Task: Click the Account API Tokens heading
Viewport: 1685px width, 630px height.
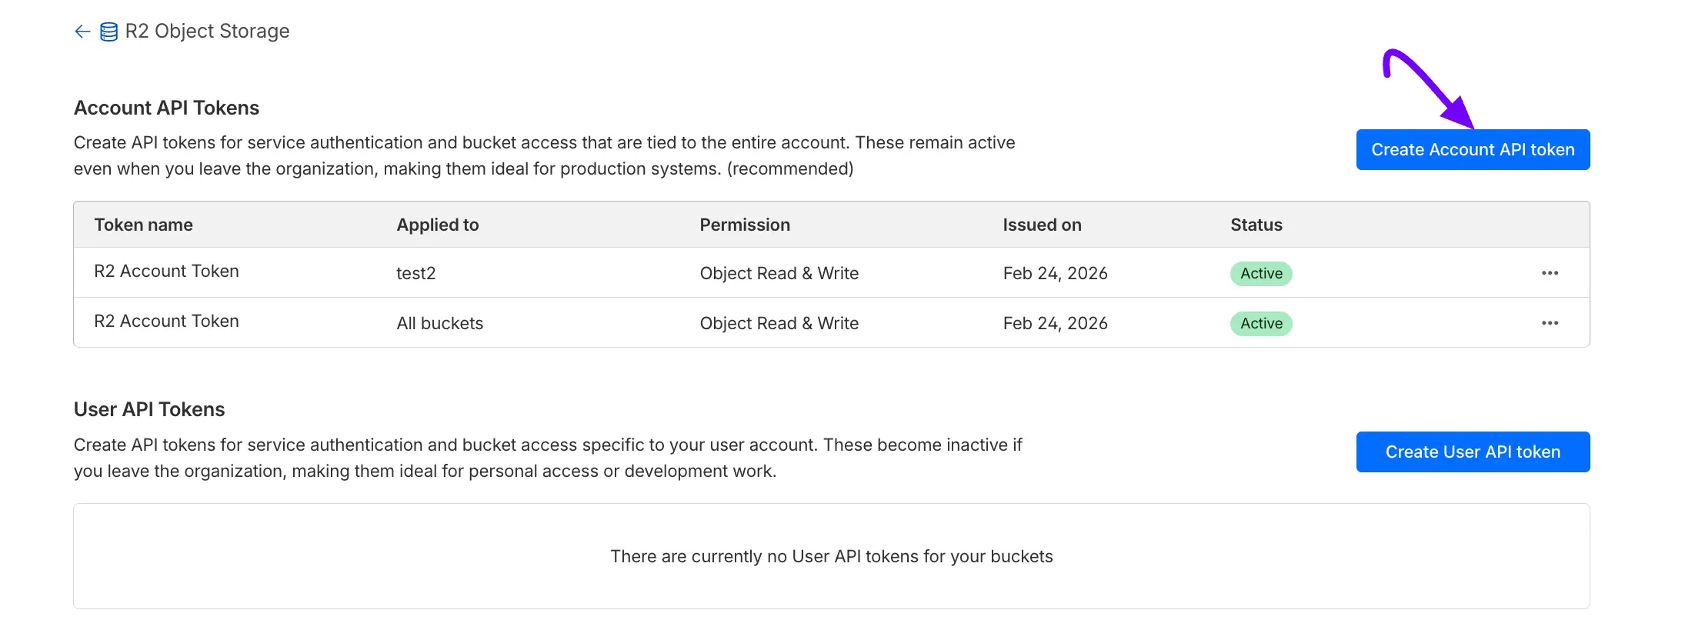Action: (166, 108)
